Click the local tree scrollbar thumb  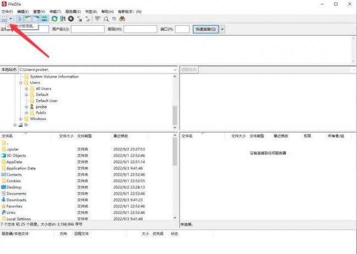click(x=175, y=115)
